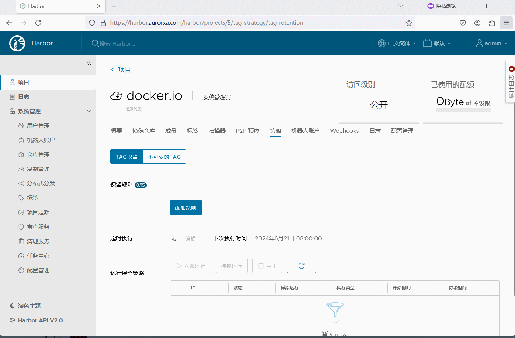Open the 中文简体 language dropdown
Image resolution: width=515 pixels, height=338 pixels.
pos(397,43)
